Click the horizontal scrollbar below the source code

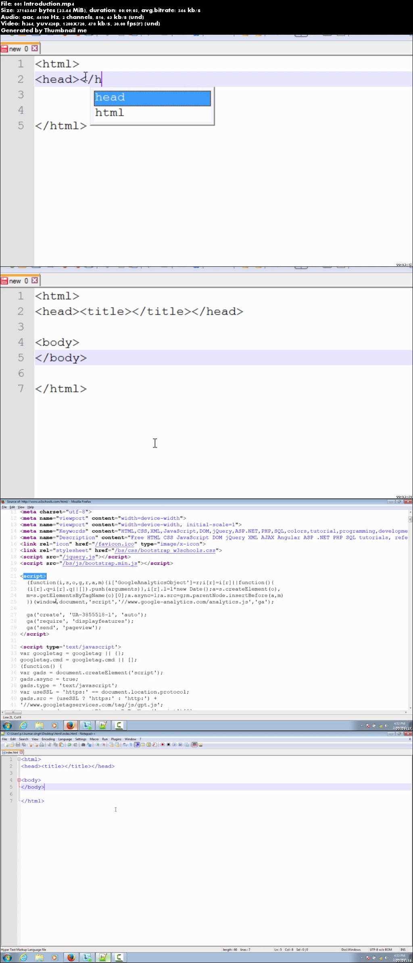tap(204, 712)
